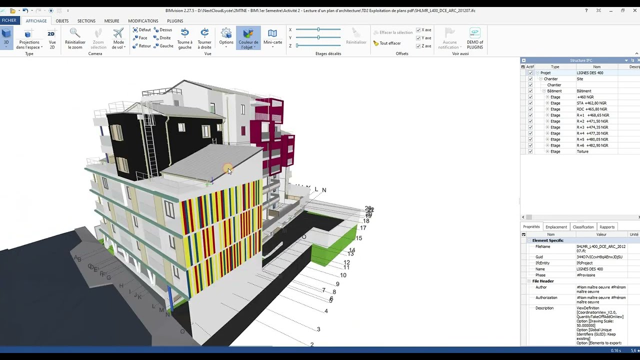Switch to MESURE ribbon tab
Viewport: 640px width, 360px height.
(111, 21)
